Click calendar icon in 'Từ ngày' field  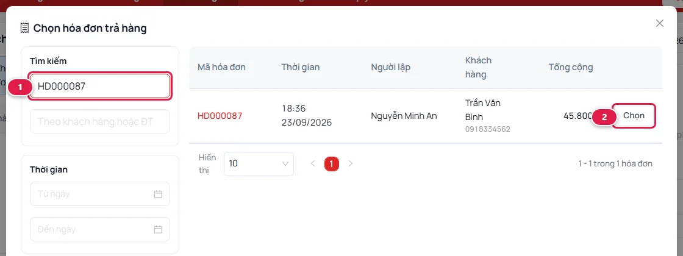coord(158,194)
